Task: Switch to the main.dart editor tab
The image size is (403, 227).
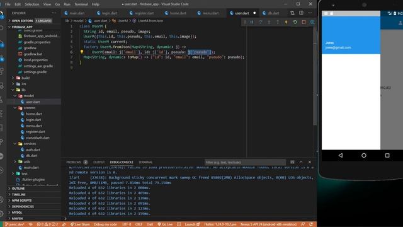Action: 77,13
